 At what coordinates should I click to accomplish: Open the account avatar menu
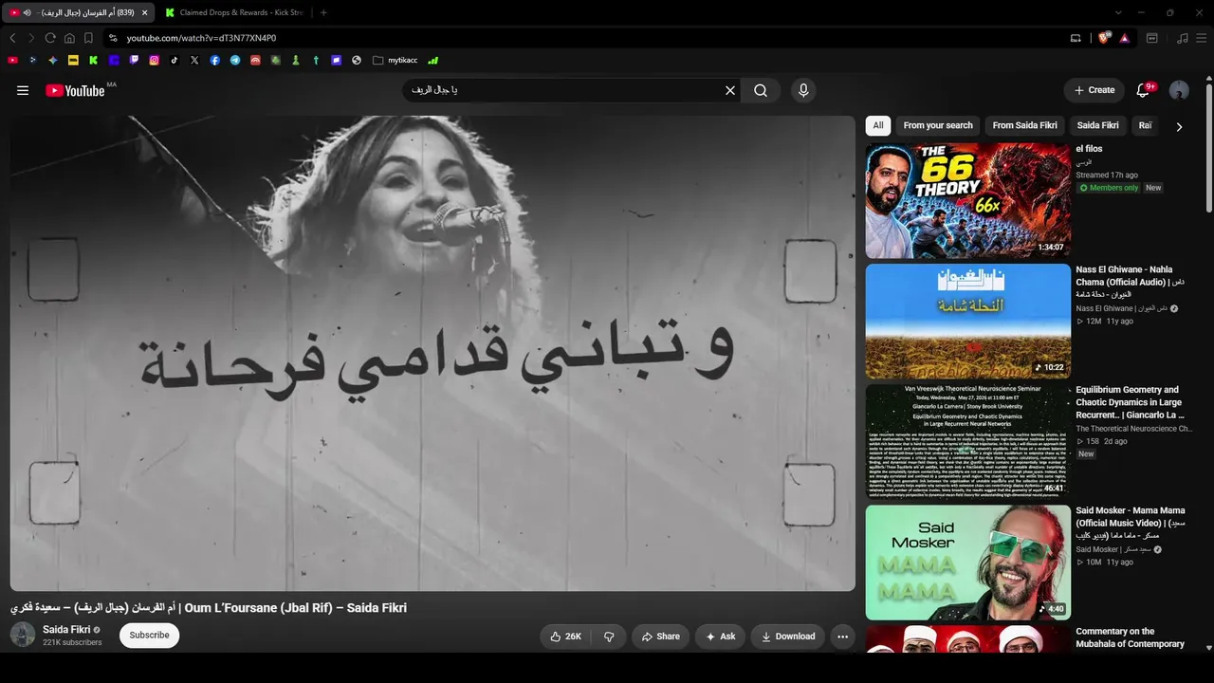1179,90
